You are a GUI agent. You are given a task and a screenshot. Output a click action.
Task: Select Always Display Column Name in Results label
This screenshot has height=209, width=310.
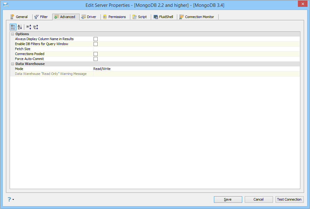[x=44, y=39]
